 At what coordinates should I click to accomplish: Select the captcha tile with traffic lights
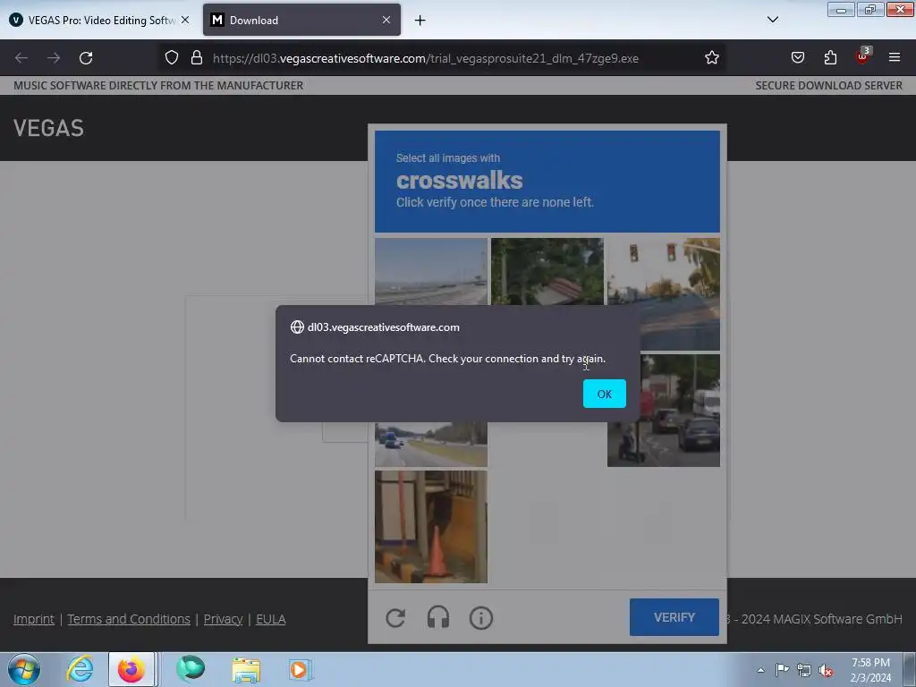tap(664, 293)
